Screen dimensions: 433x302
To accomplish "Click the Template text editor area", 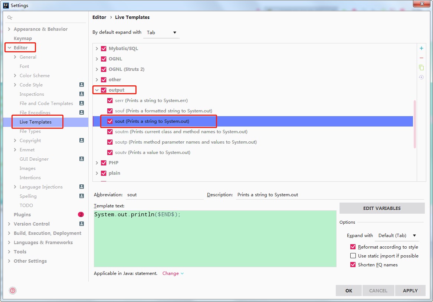I will coord(215,239).
